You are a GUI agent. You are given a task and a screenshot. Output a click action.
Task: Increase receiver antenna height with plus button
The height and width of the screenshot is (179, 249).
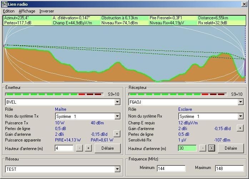point(211,148)
